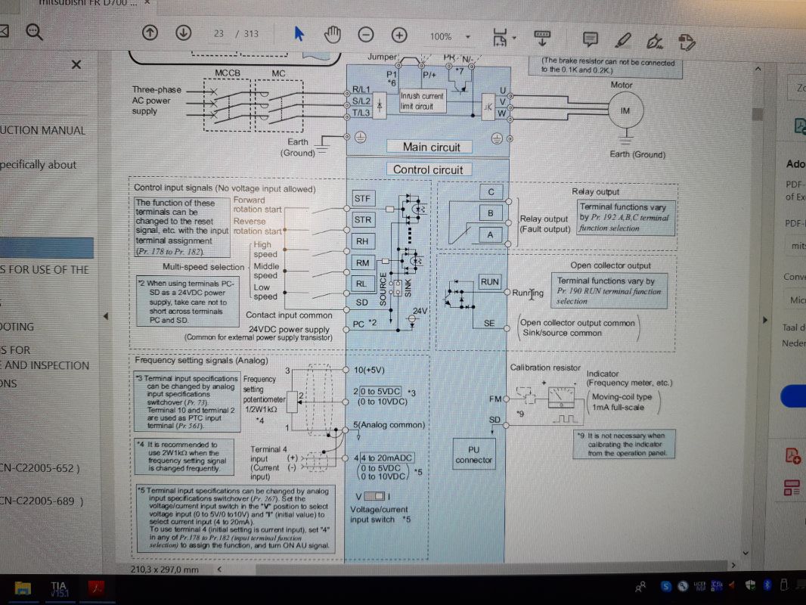
Task: Click the 'Relay output' heading text
Action: (595, 192)
